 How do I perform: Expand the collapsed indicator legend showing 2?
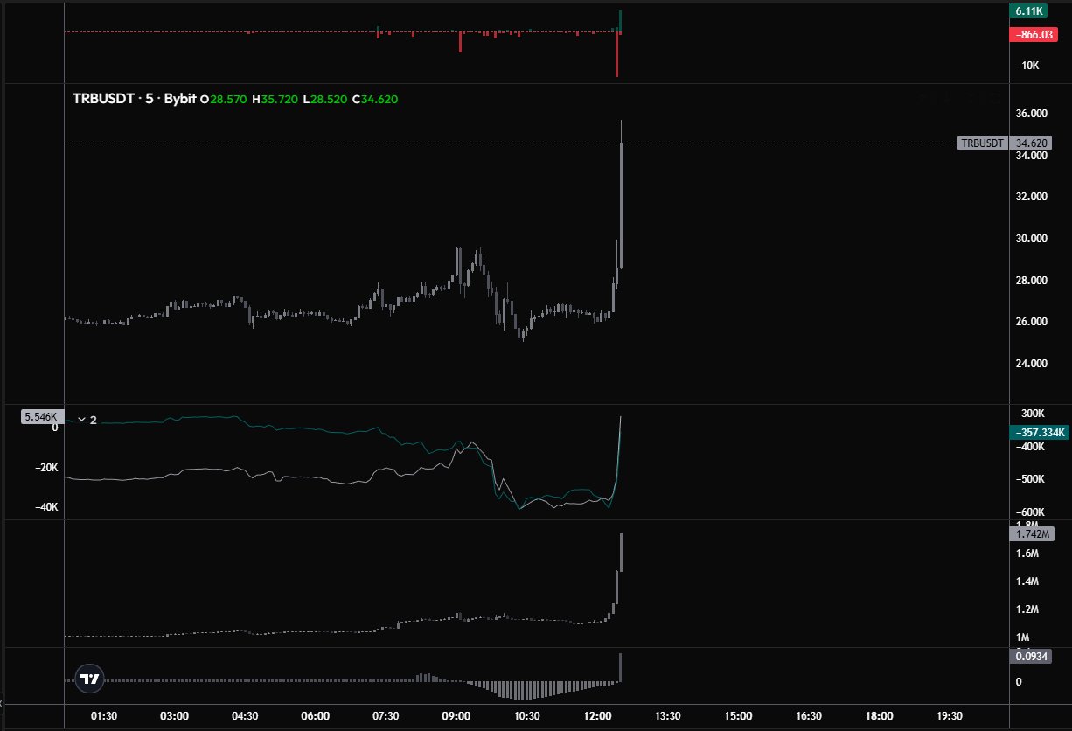tap(87, 420)
